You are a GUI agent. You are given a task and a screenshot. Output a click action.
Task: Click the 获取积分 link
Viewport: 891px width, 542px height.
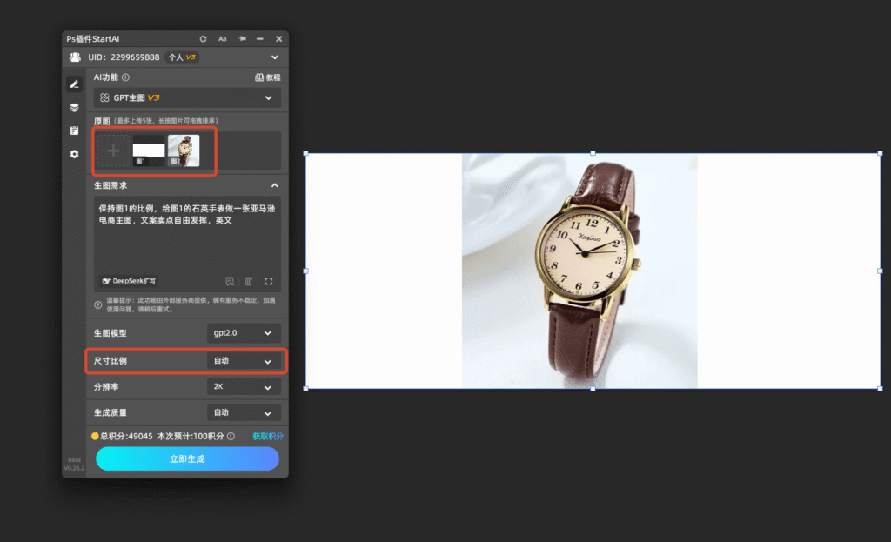[268, 437]
